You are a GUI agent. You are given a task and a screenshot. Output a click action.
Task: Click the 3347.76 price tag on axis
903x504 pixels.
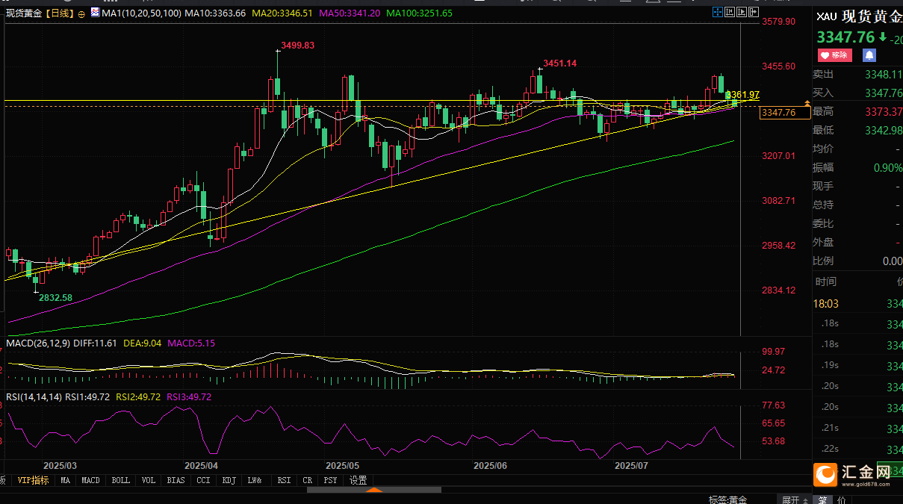(784, 113)
